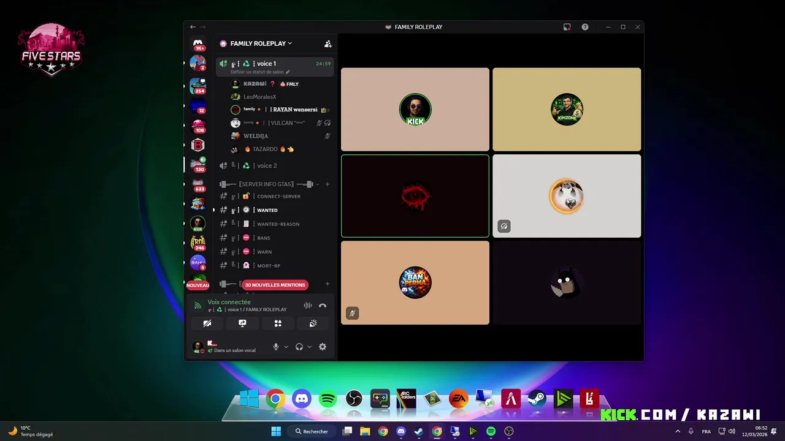This screenshot has height=441, width=785.
Task: Select LeoMoralesX in voice list
Action: coord(281,97)
